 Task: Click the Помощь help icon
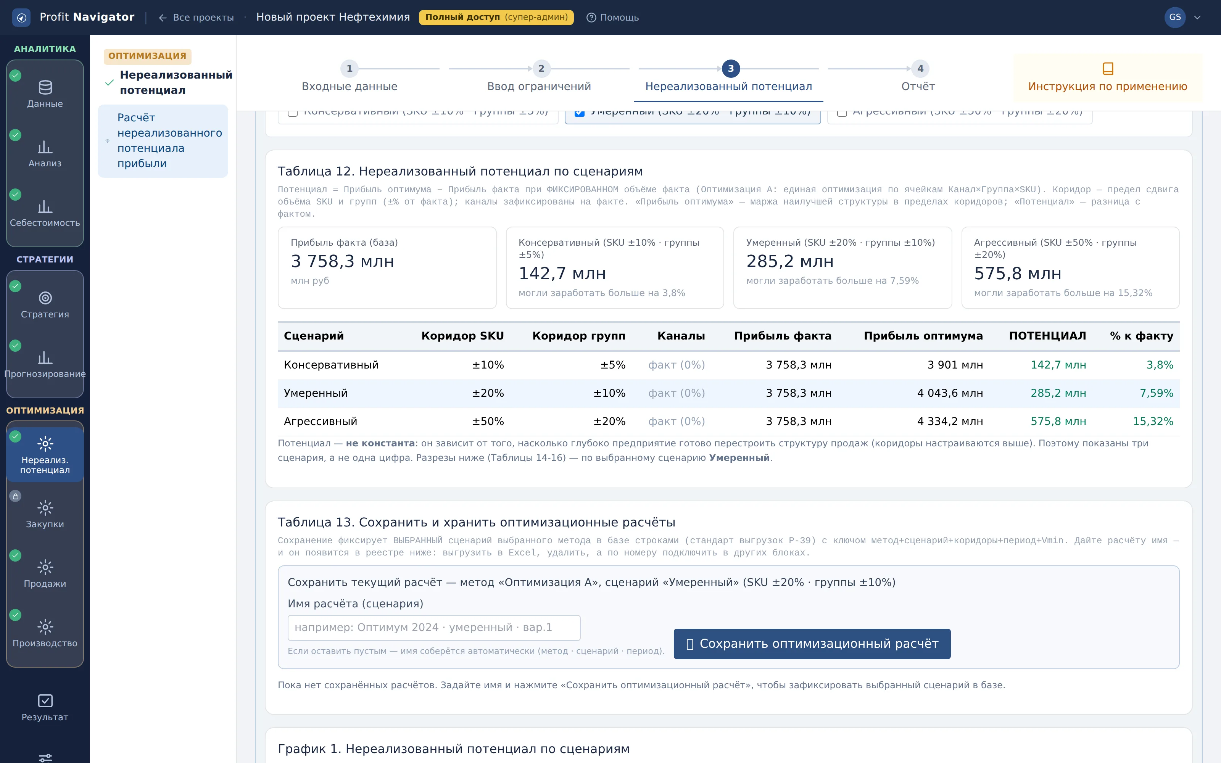[591, 18]
